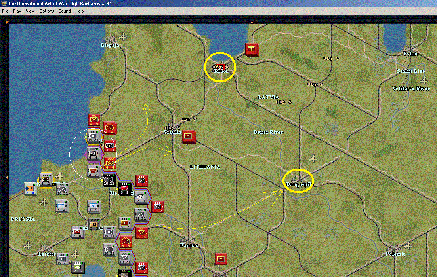Click the Daugavpils city hex
The height and width of the screenshot is (277, 437).
(298, 181)
